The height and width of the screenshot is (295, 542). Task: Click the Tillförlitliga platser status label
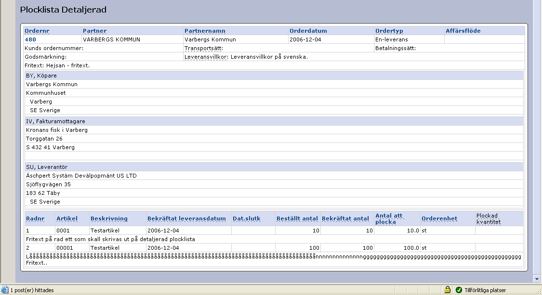tap(485, 290)
